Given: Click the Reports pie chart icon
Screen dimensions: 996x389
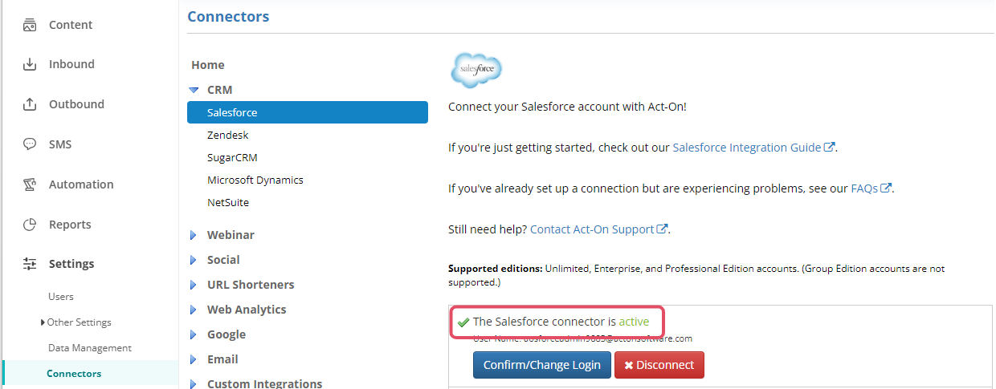Looking at the screenshot, I should (x=30, y=225).
